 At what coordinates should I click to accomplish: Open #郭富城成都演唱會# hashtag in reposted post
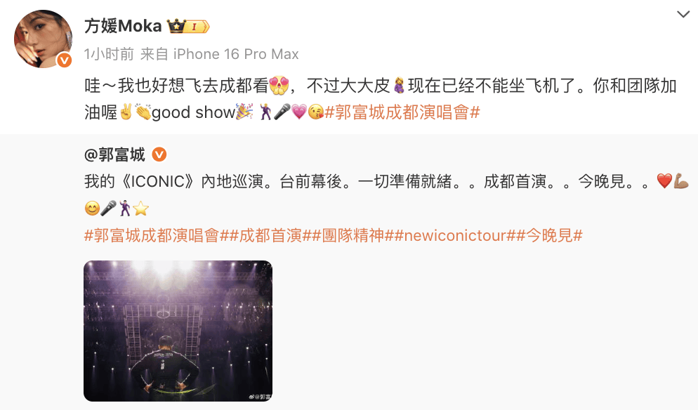coord(157,235)
